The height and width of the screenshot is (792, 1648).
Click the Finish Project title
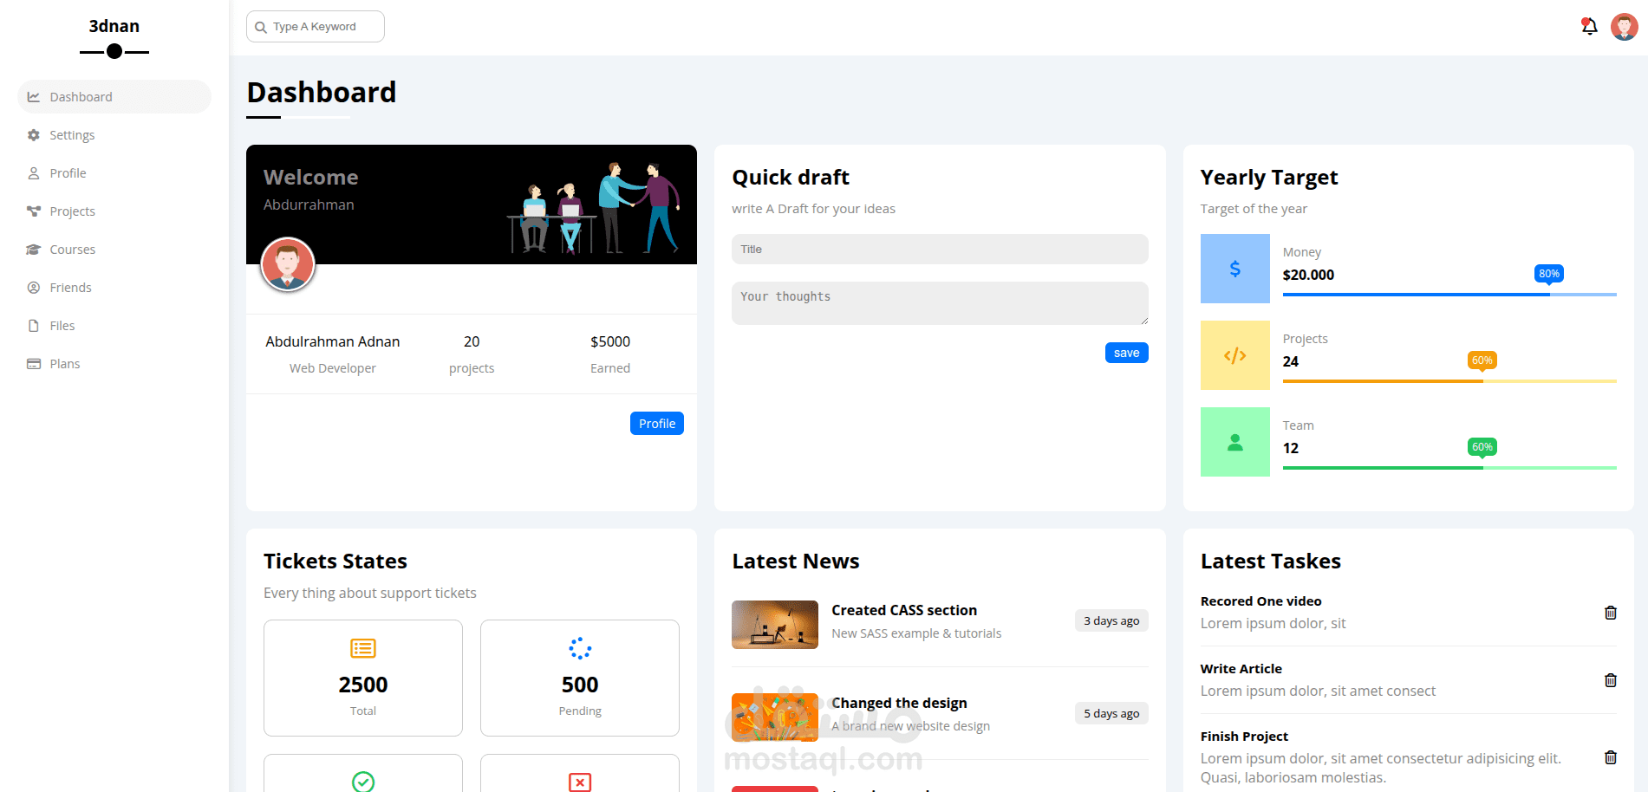pos(1244,737)
